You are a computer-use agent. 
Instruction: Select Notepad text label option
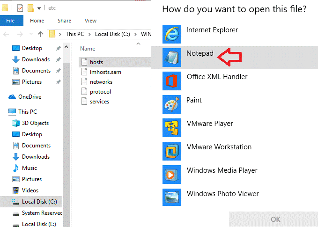[x=200, y=53]
